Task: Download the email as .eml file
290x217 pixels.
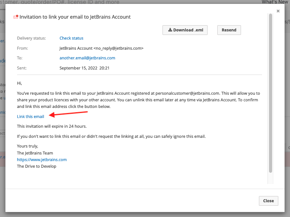Action: click(x=185, y=30)
